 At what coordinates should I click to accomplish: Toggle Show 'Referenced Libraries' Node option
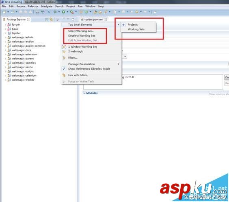click(89, 69)
